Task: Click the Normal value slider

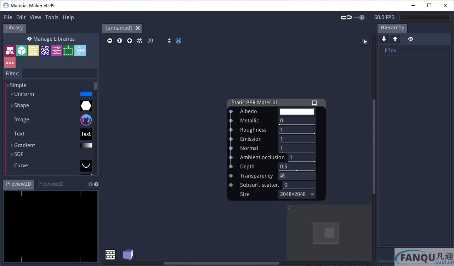Action: [x=297, y=148]
